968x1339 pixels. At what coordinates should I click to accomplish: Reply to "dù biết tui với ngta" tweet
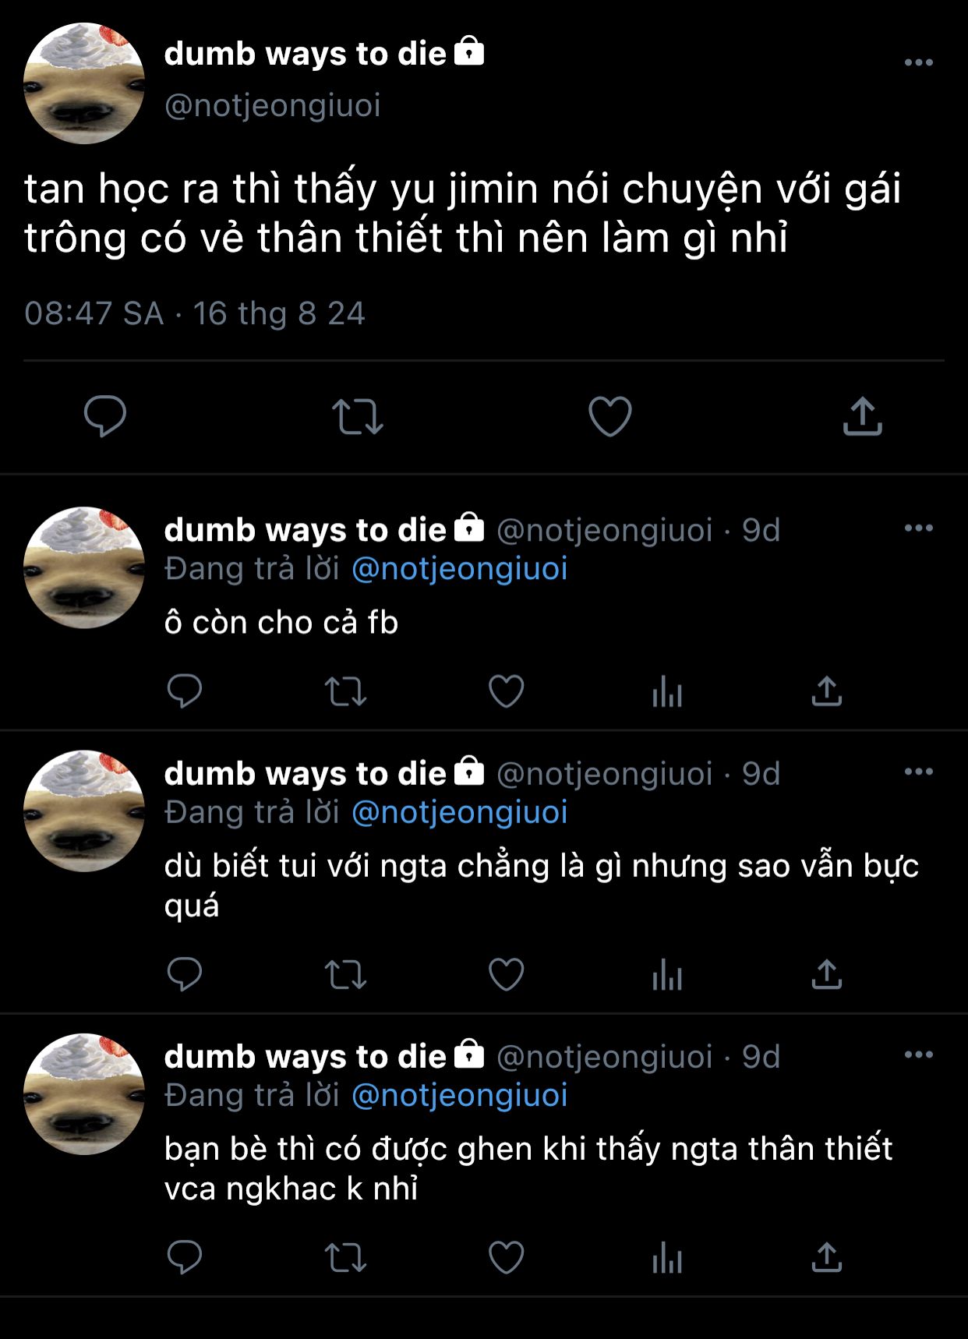point(185,974)
